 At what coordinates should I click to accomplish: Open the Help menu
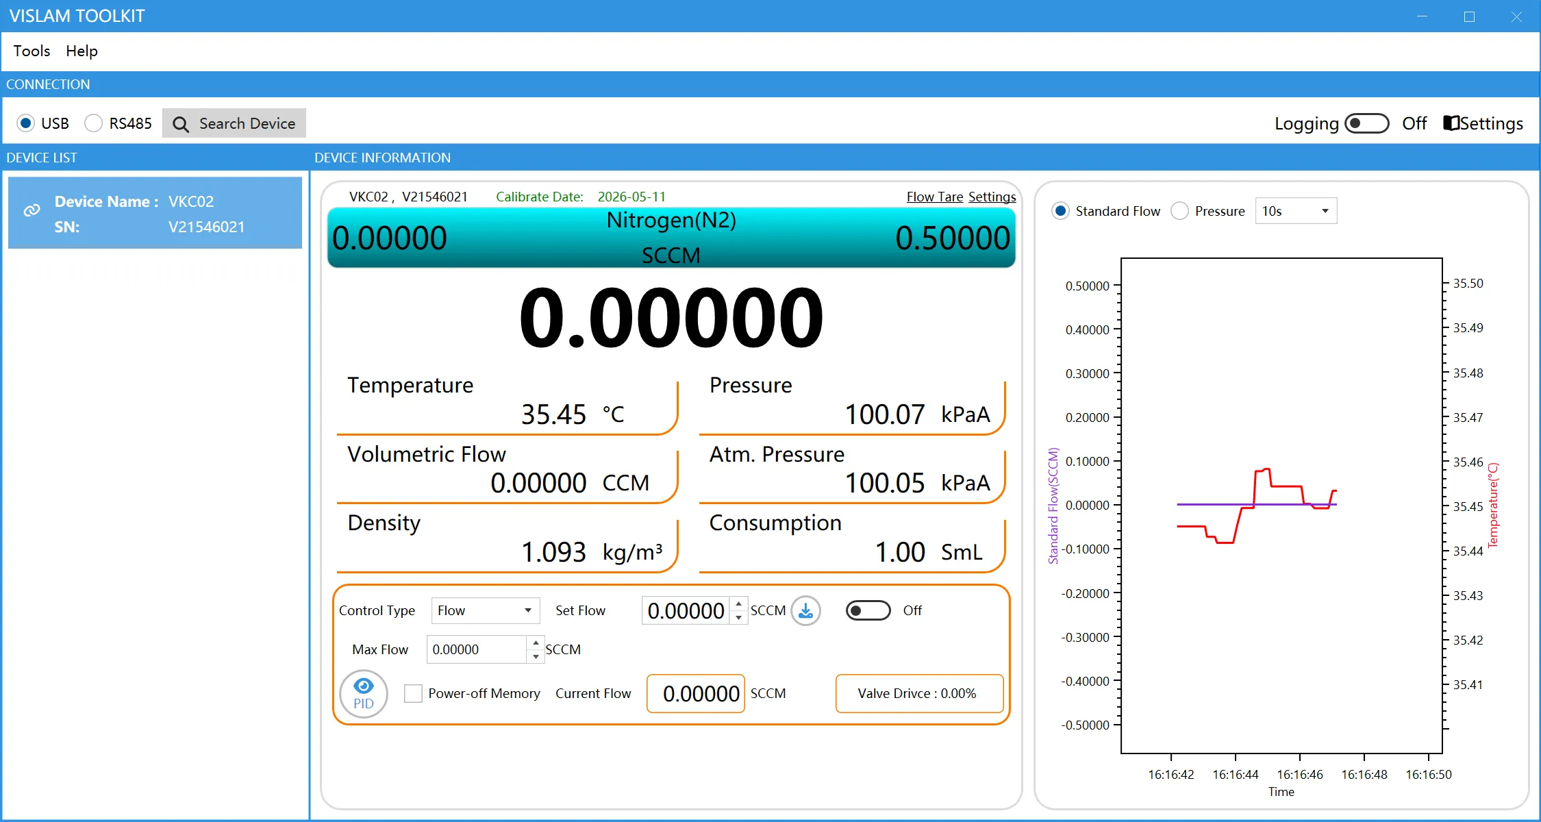click(x=82, y=51)
